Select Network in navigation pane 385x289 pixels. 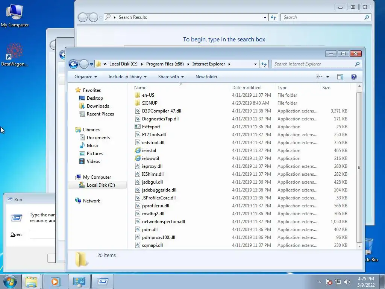coord(91,201)
